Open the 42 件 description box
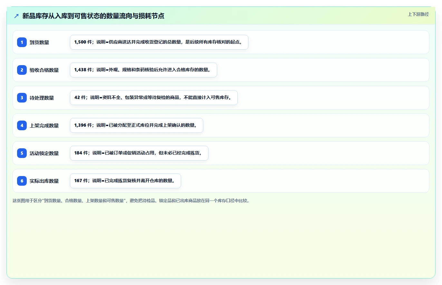Image resolution: width=442 pixels, height=285 pixels. tap(154, 98)
